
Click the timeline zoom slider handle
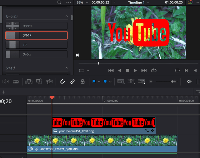(172, 81)
